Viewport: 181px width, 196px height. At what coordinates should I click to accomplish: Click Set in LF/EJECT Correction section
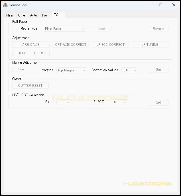(158, 102)
